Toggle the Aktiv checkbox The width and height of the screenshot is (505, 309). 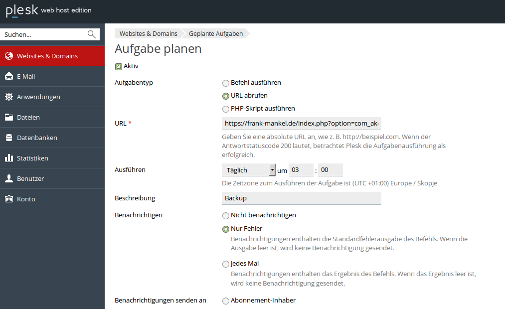(x=119, y=67)
